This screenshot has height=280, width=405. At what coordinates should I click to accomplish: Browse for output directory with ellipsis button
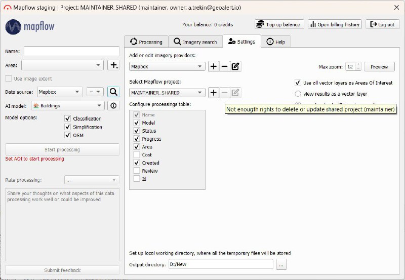281,264
